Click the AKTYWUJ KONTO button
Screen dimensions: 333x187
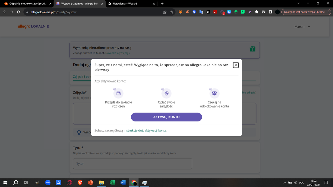click(166, 117)
